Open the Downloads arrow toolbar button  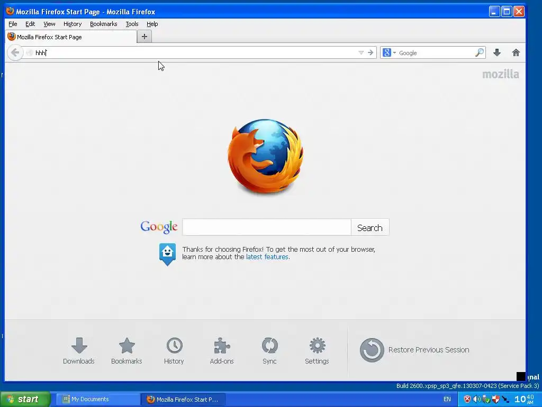(496, 52)
